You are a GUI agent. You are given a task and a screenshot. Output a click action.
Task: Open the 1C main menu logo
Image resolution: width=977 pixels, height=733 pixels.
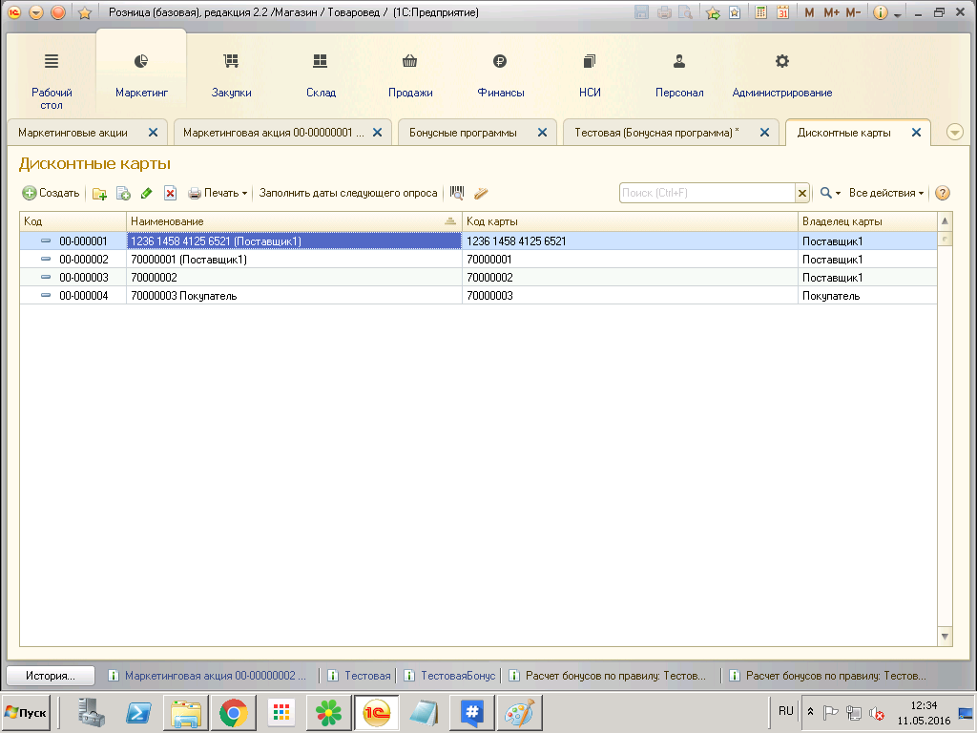13,12
